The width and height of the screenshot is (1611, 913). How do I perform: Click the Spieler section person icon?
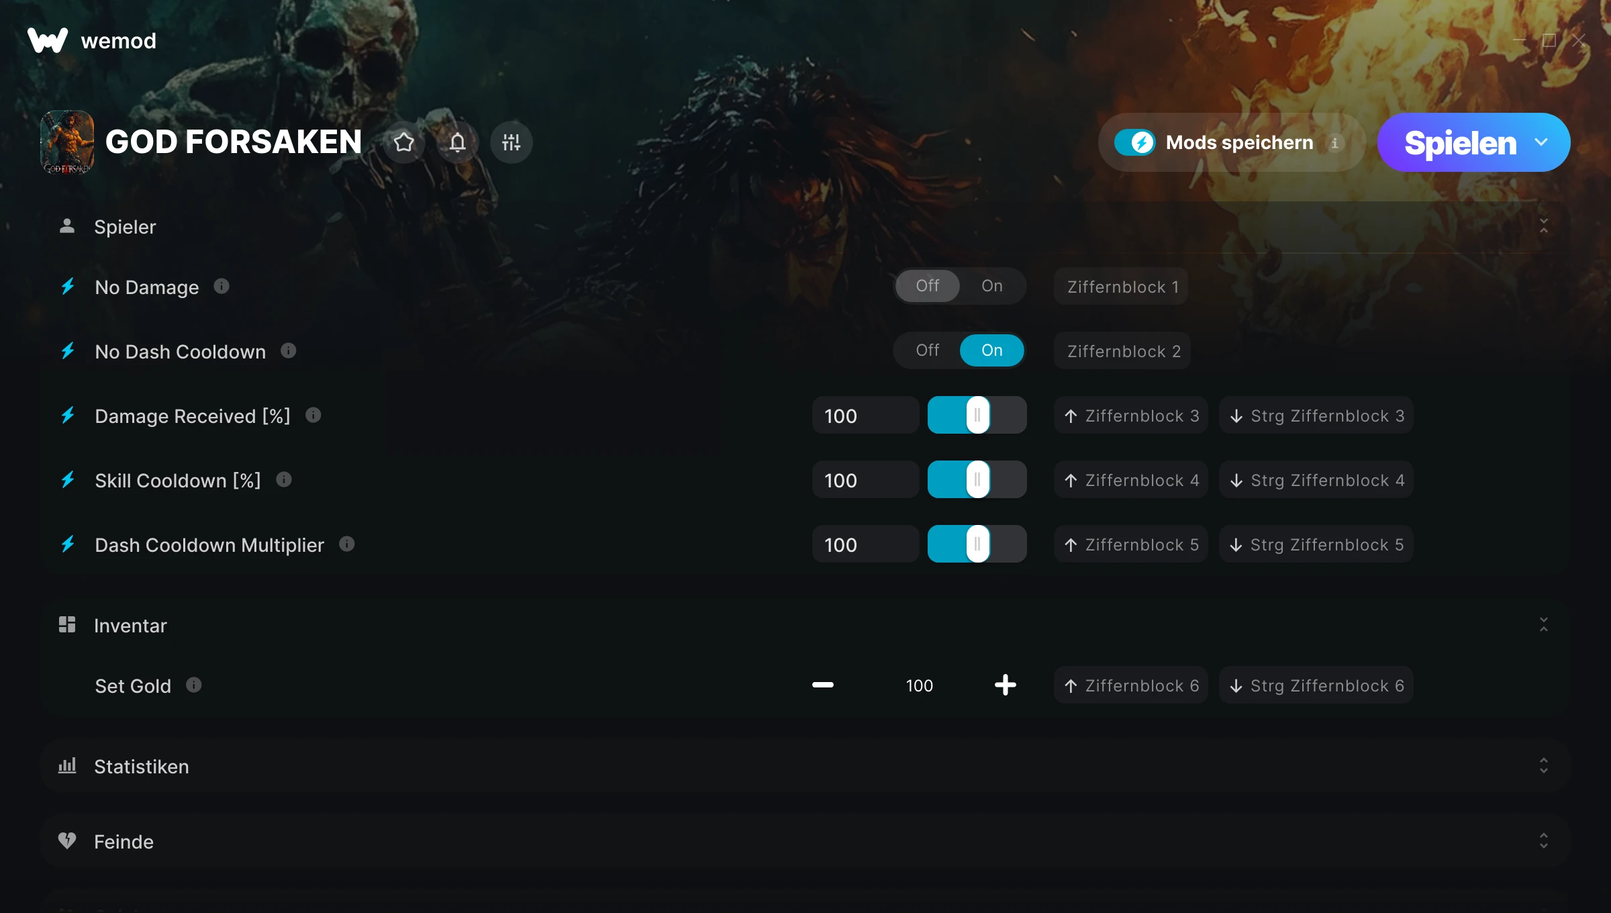67,226
